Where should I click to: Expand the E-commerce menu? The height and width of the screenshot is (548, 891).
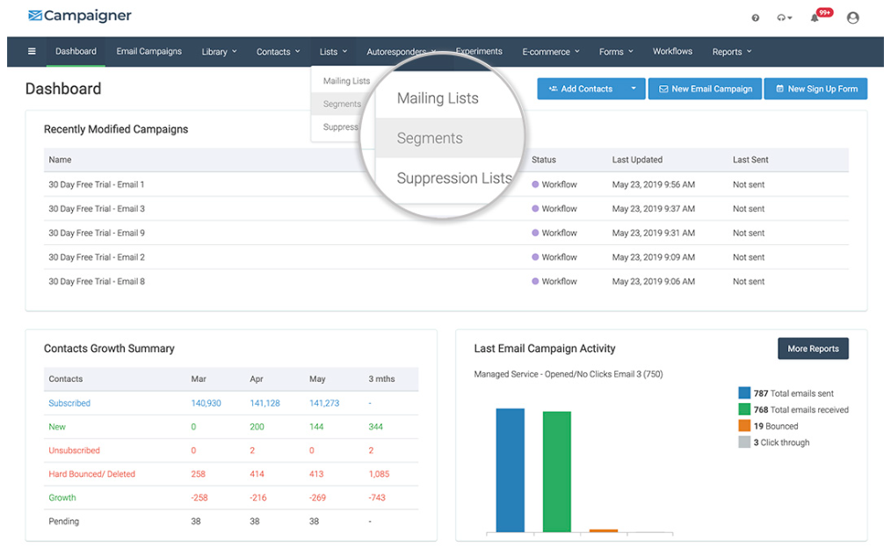pos(551,52)
